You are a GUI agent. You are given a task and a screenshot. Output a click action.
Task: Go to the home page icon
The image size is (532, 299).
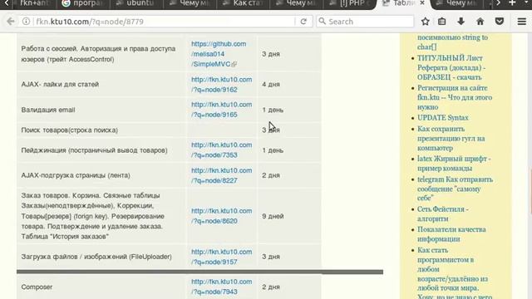pos(480,22)
